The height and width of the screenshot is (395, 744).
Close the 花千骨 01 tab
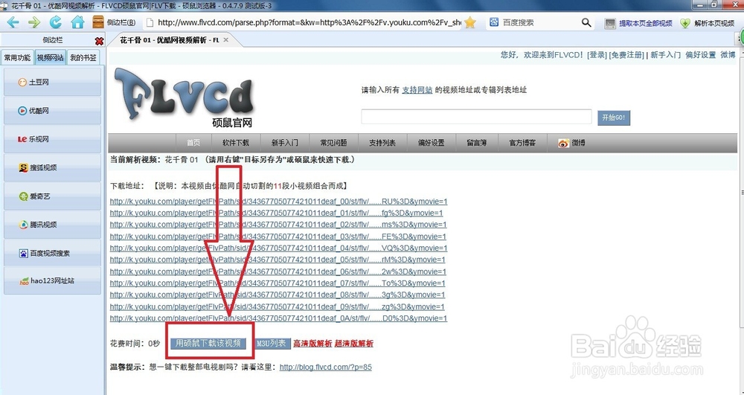[x=226, y=40]
